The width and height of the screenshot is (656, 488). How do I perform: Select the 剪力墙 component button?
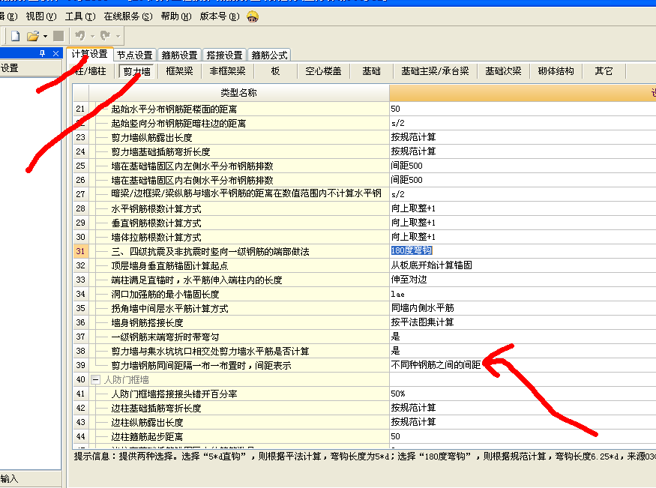136,71
